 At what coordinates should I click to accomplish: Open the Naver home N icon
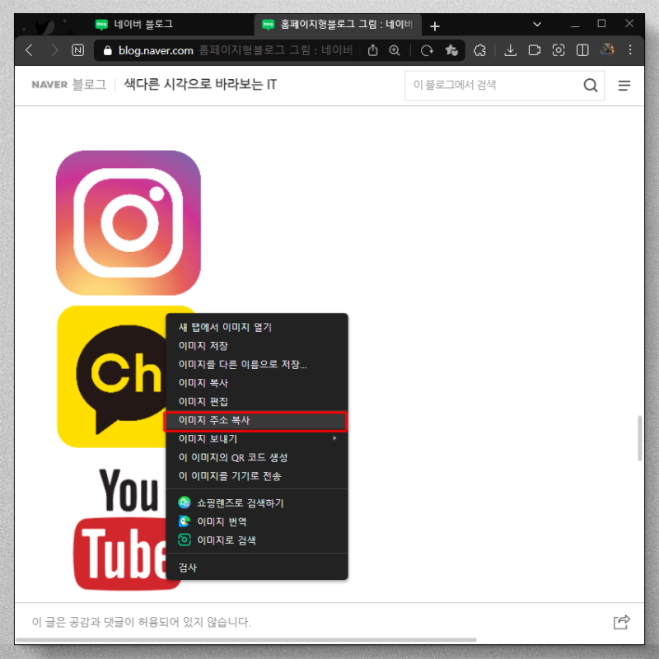pos(77,50)
